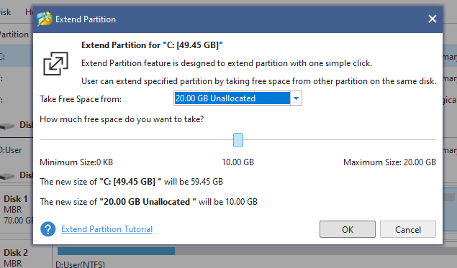Open the Extend Partition Tutorial link
Viewport: 457px width, 268px height.
[x=107, y=229]
